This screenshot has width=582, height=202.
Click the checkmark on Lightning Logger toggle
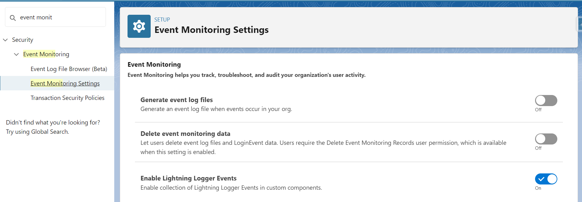click(541, 179)
